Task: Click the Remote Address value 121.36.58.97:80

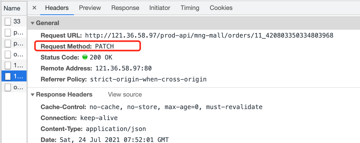Action: (124, 68)
